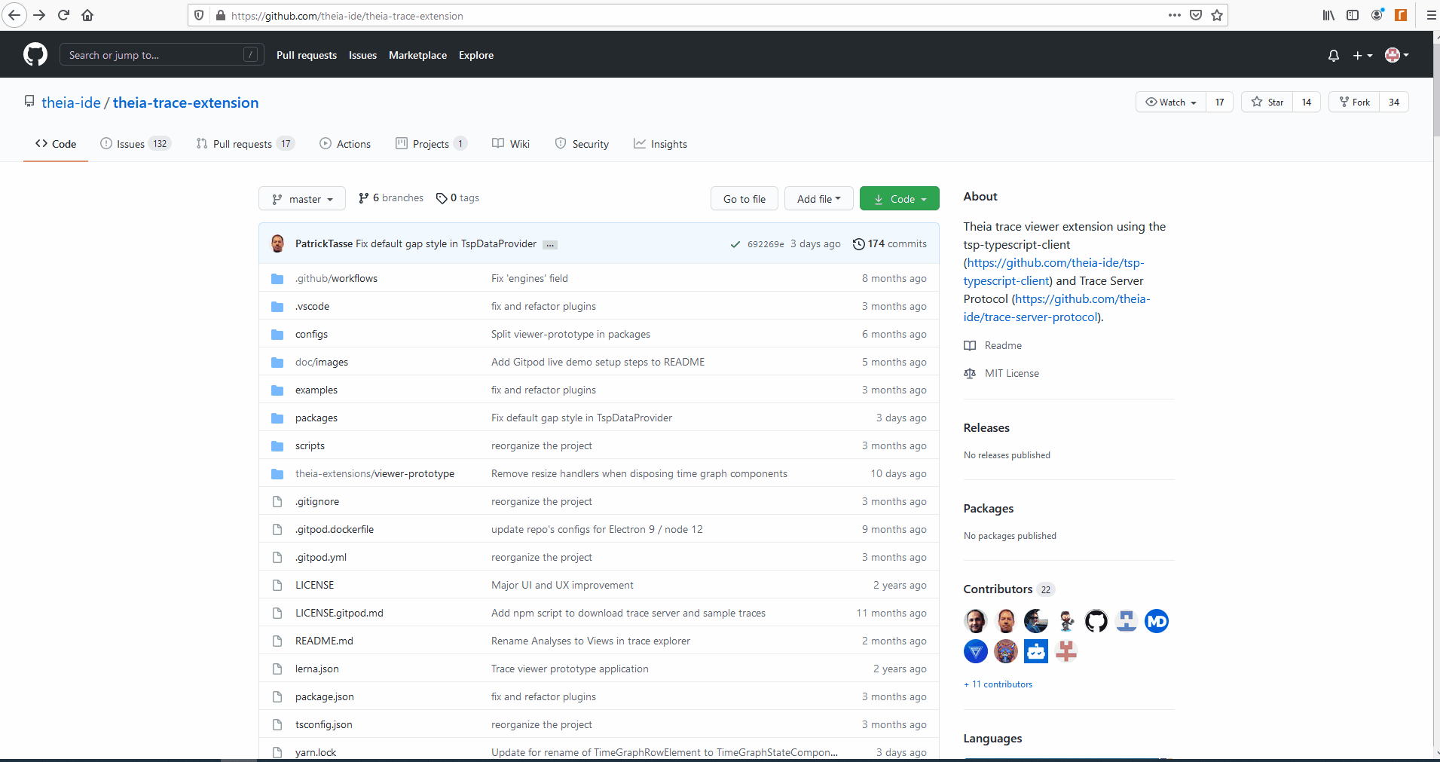Open the README.md file
Image resolution: width=1440 pixels, height=762 pixels.
[x=324, y=641]
